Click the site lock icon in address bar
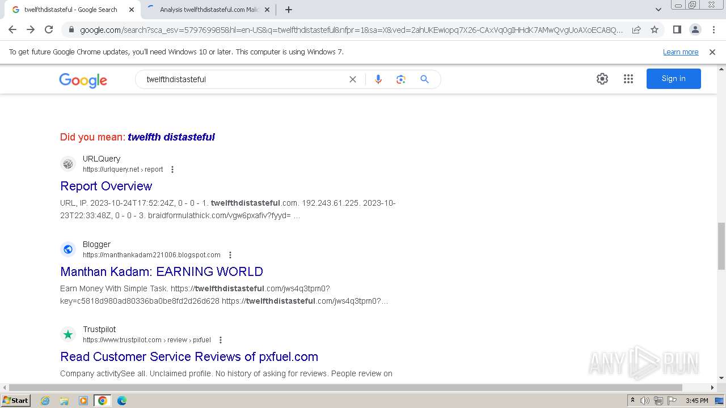 pos(71,29)
